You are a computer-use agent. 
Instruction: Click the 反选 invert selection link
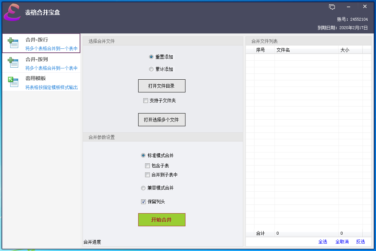360,242
